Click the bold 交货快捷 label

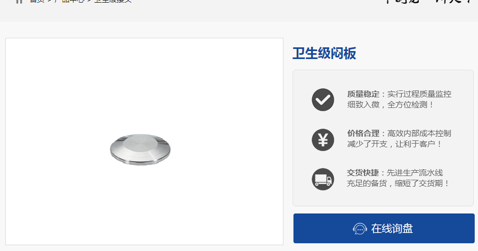coord(363,173)
